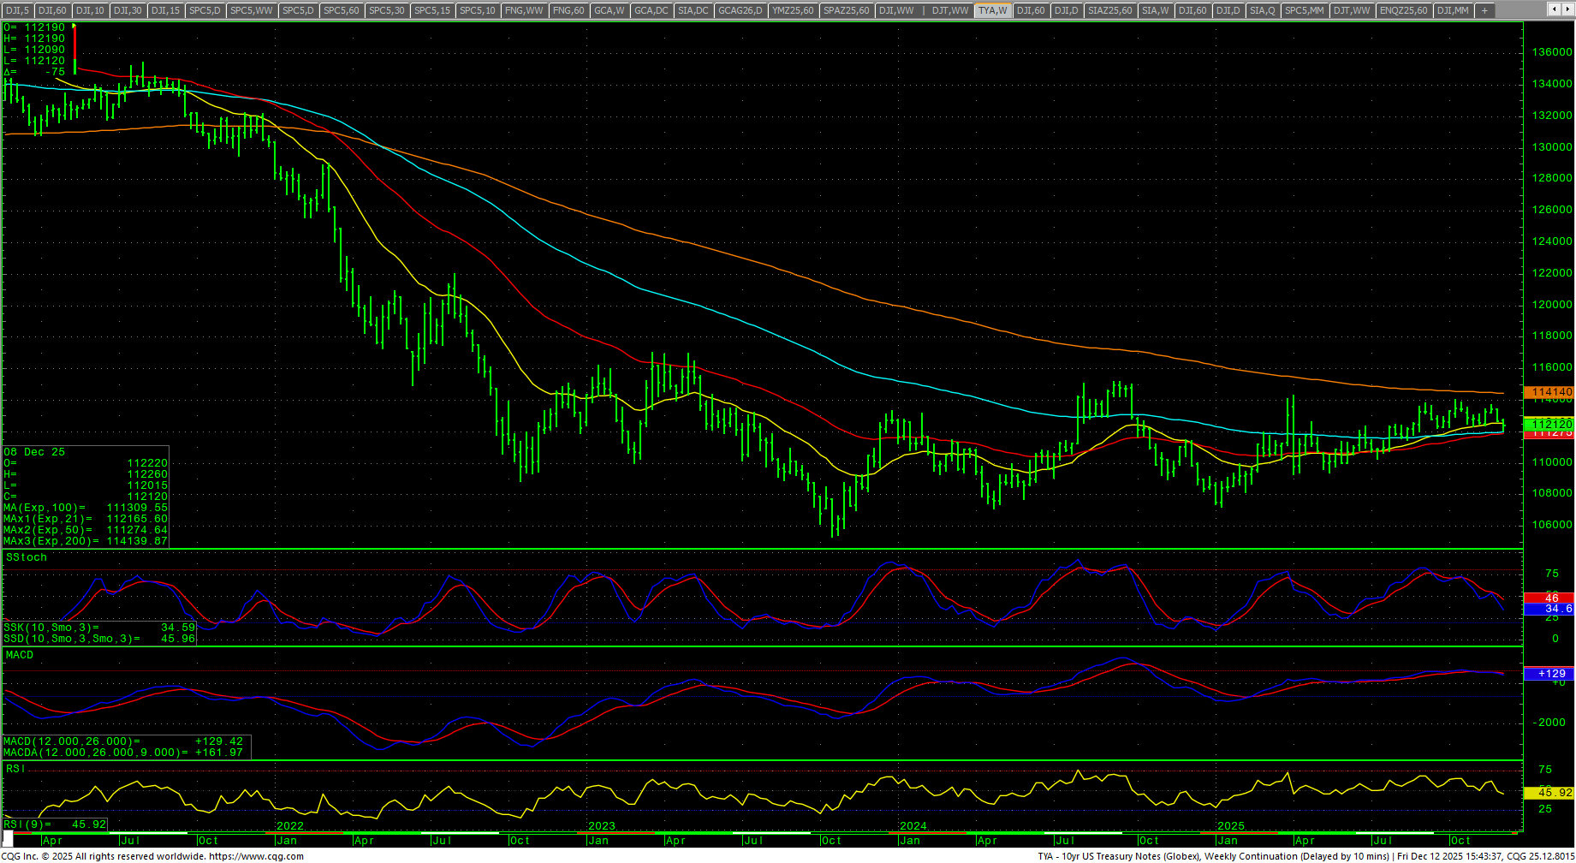The width and height of the screenshot is (1576, 863).
Task: Click the RSI study panel label
Action: 15,769
